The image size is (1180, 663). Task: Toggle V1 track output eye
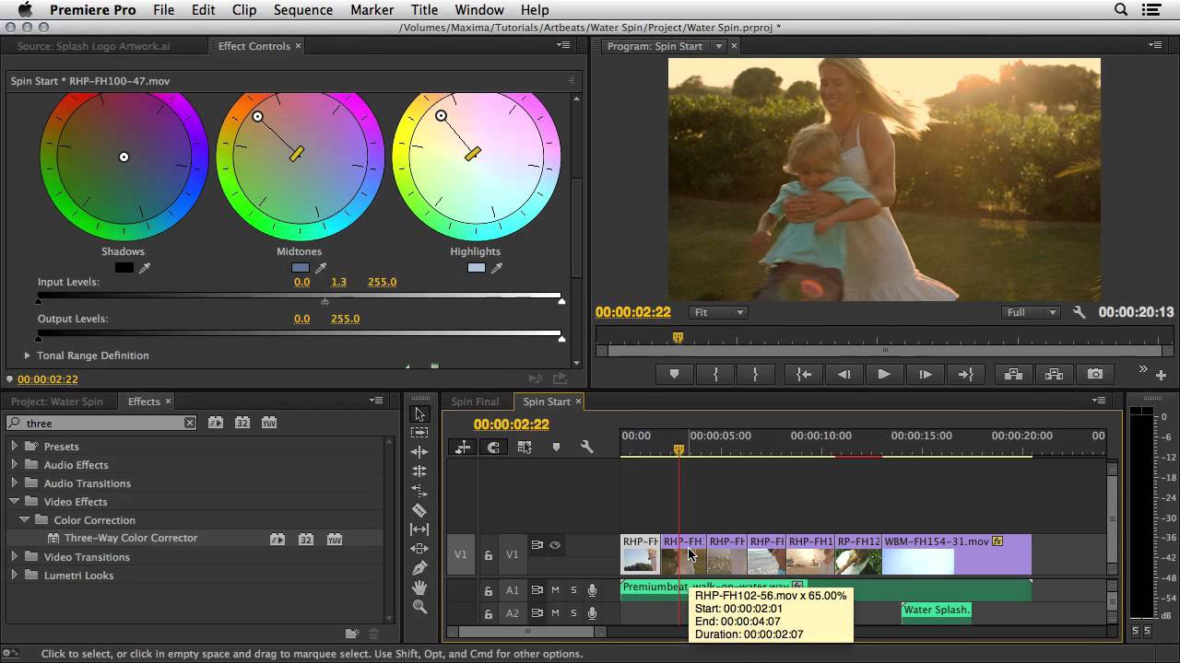(555, 545)
